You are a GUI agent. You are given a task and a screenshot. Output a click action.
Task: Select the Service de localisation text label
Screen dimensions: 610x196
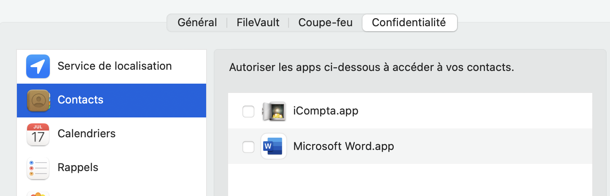[114, 66]
